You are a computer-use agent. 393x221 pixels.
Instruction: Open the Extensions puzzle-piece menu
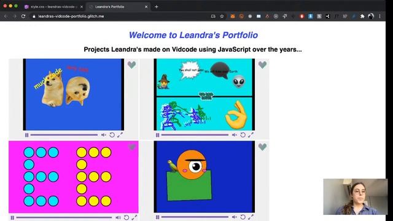coord(362,17)
